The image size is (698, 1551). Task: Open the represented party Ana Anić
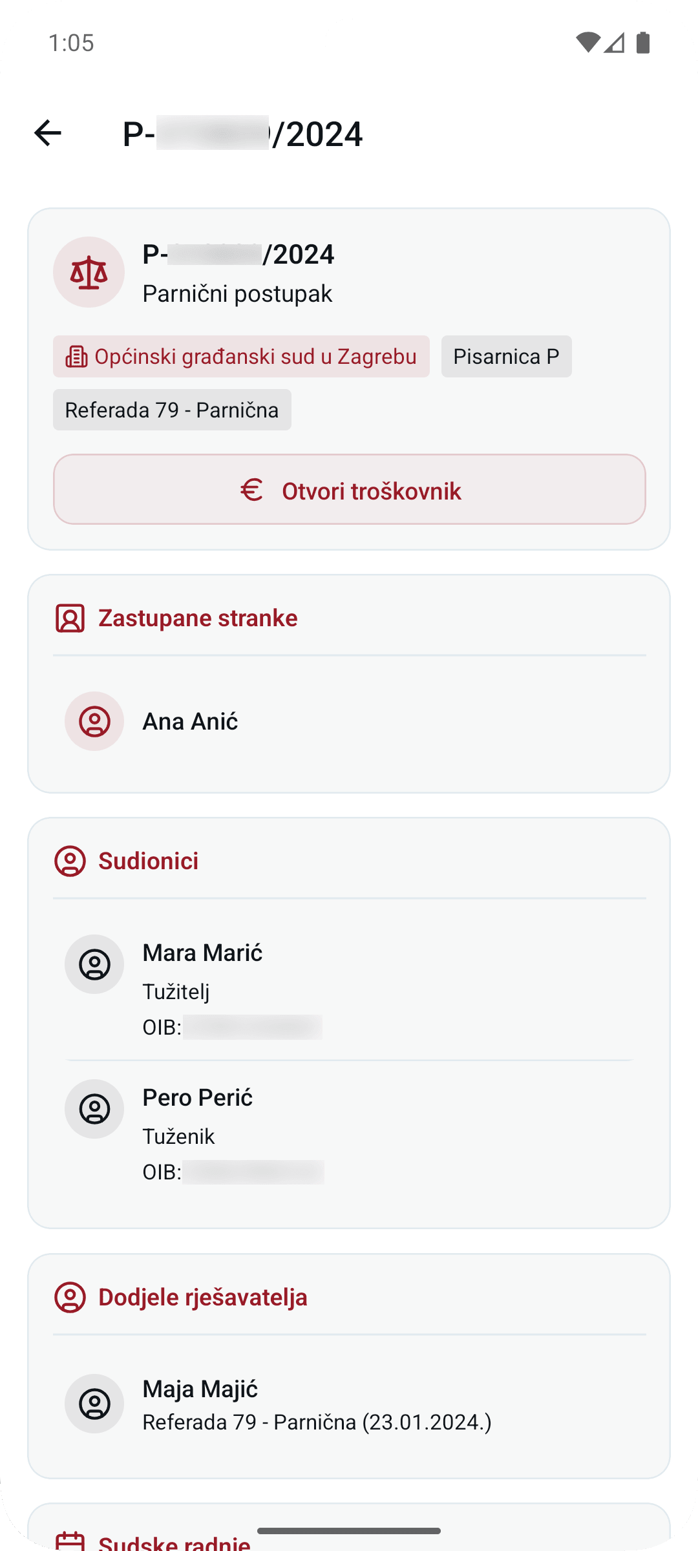pyautogui.click(x=350, y=721)
